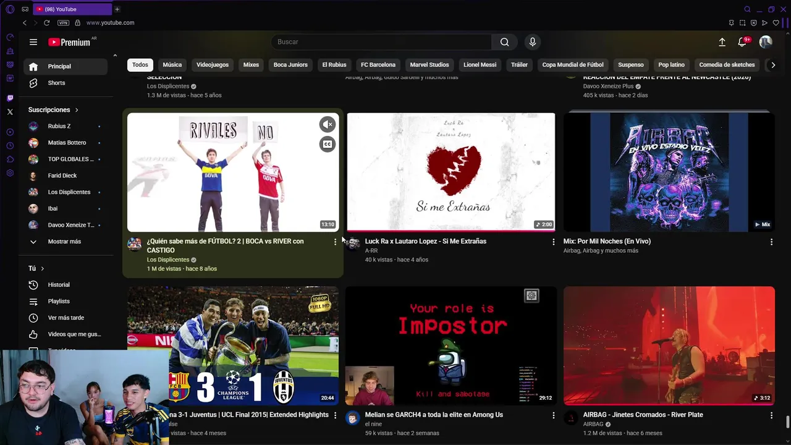Open the Player icon in Opera sidebar

coord(10,132)
